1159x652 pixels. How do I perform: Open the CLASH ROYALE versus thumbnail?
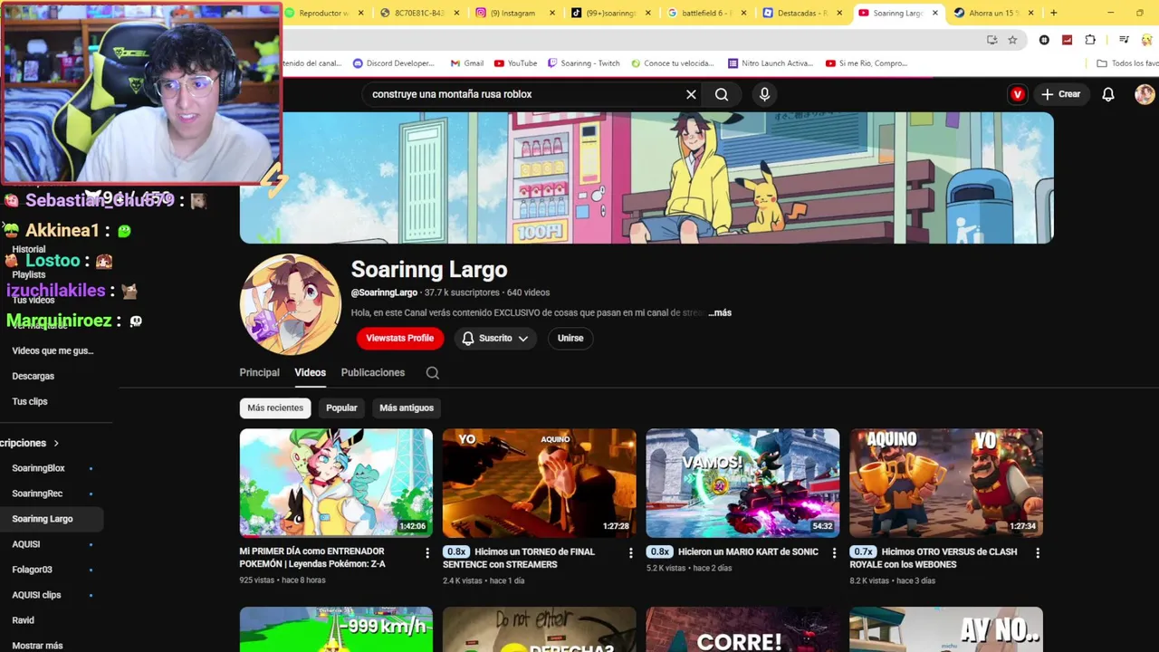[946, 483]
